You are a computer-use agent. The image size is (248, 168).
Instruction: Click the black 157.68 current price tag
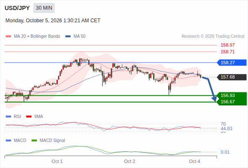(x=232, y=77)
